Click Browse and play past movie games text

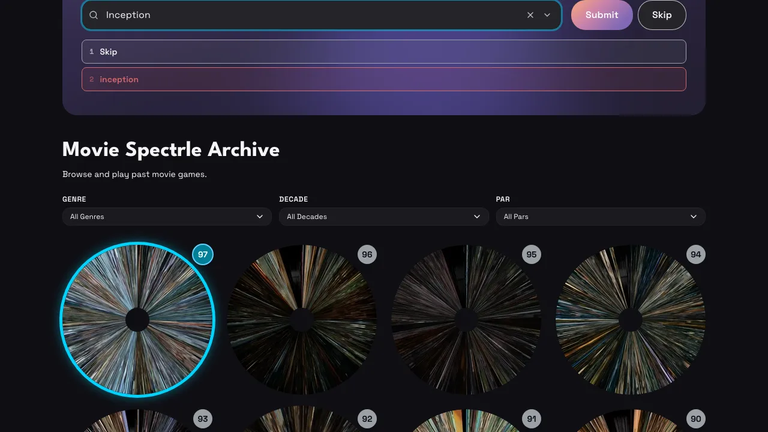click(x=134, y=175)
